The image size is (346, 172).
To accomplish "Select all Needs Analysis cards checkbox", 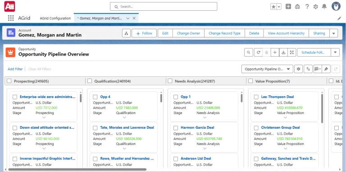I will click(x=170, y=81).
